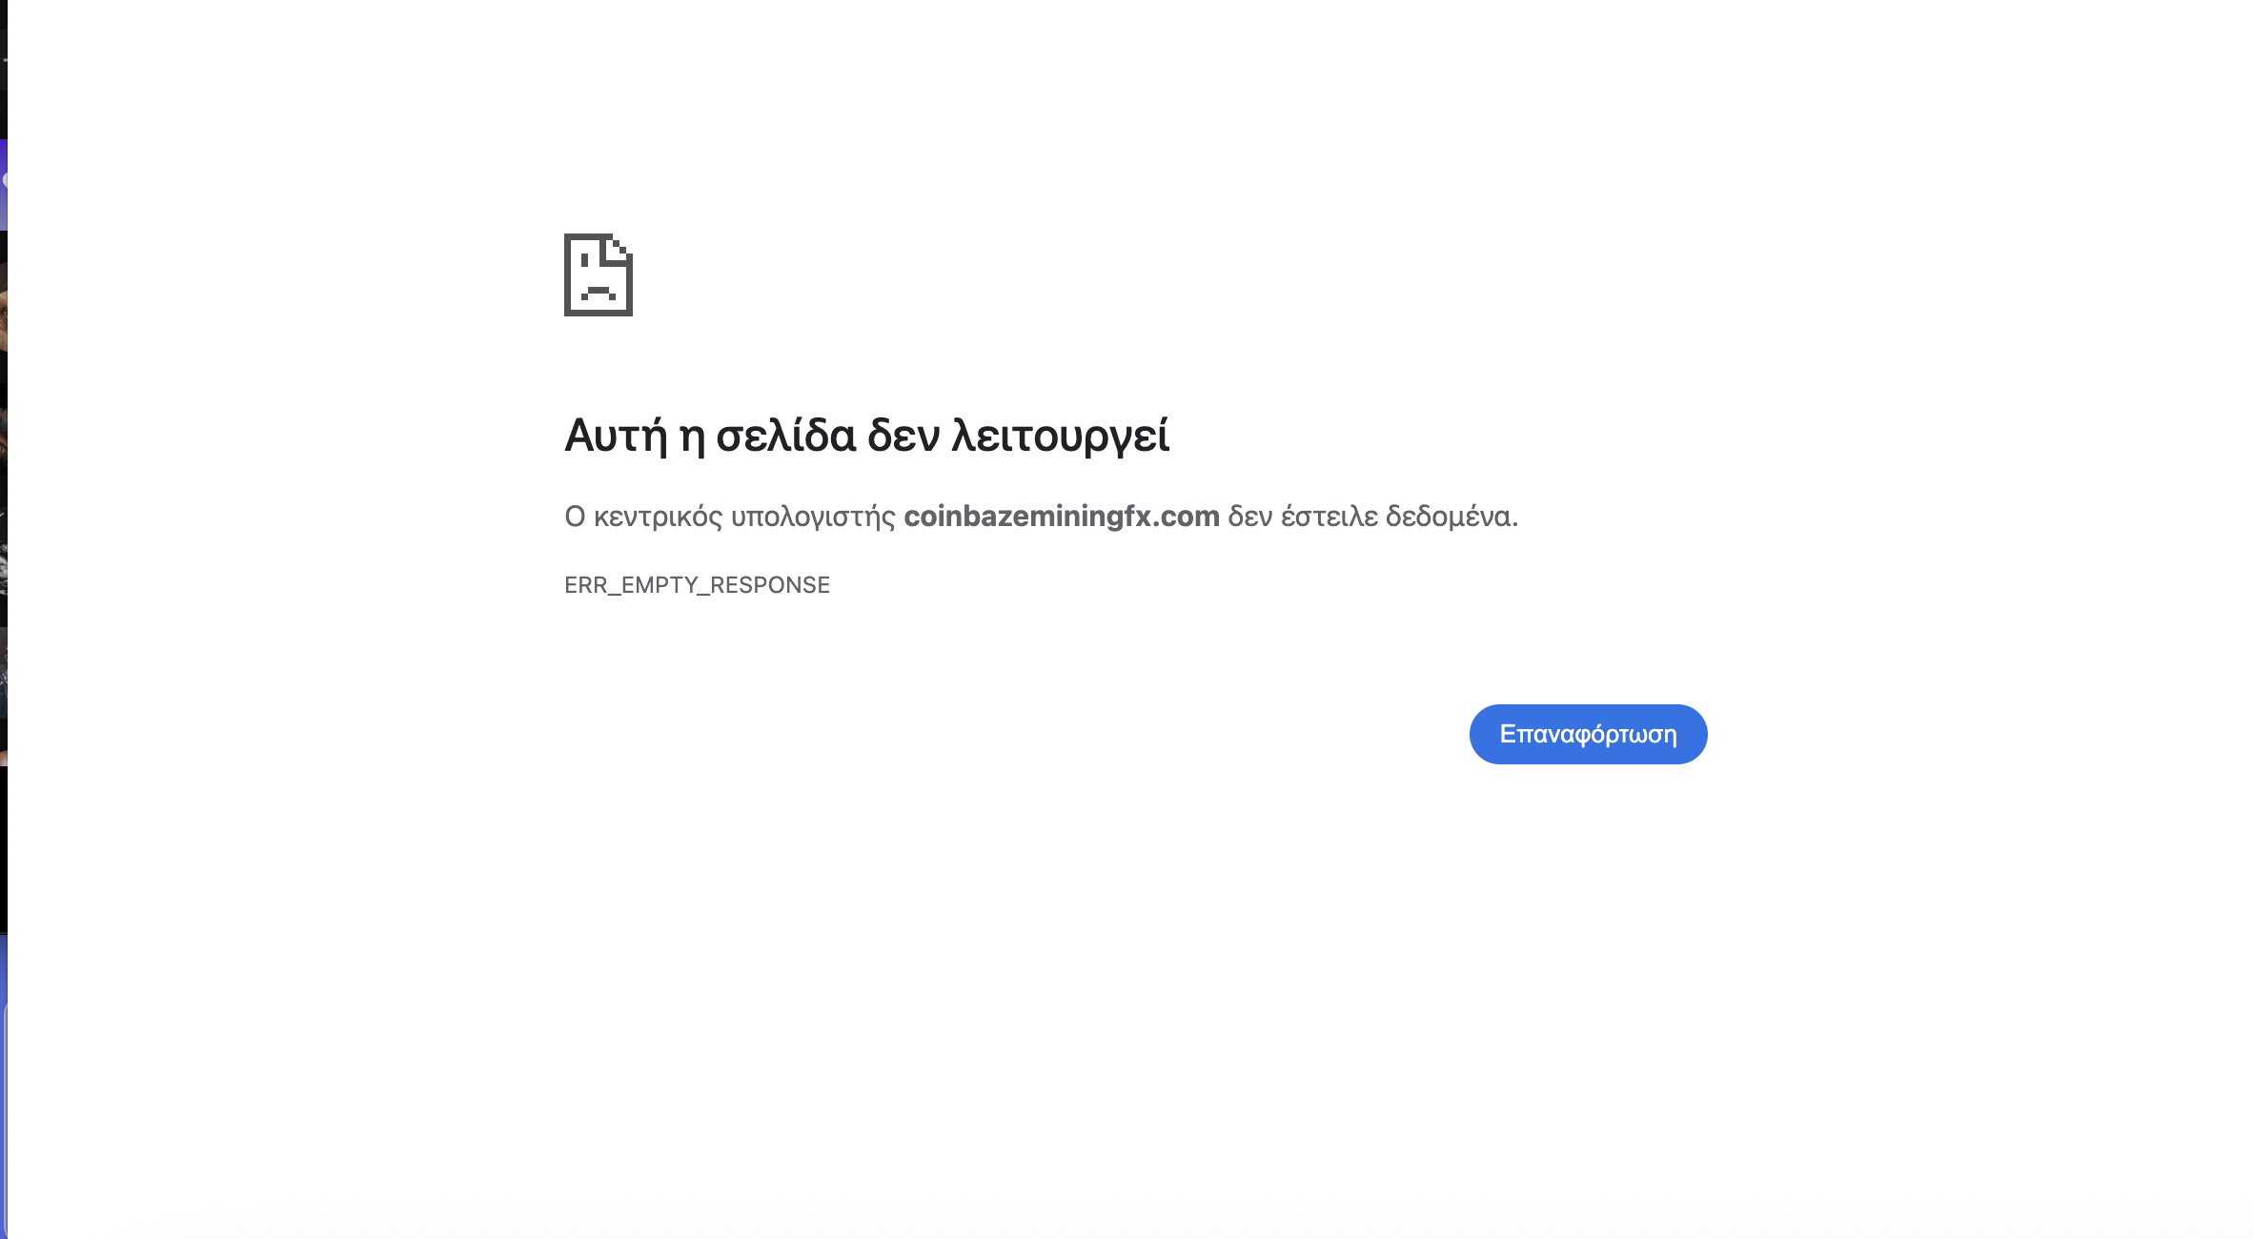Image resolution: width=2253 pixels, height=1239 pixels.
Task: Click the heading Αυτή η σελίδα δεν λειτουργεί
Action: (x=866, y=436)
